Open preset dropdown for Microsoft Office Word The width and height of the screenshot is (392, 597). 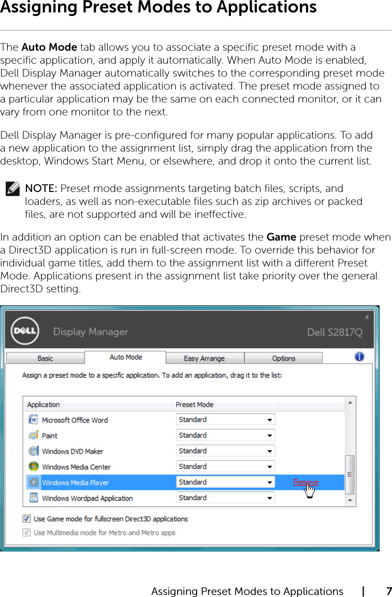coord(226,420)
